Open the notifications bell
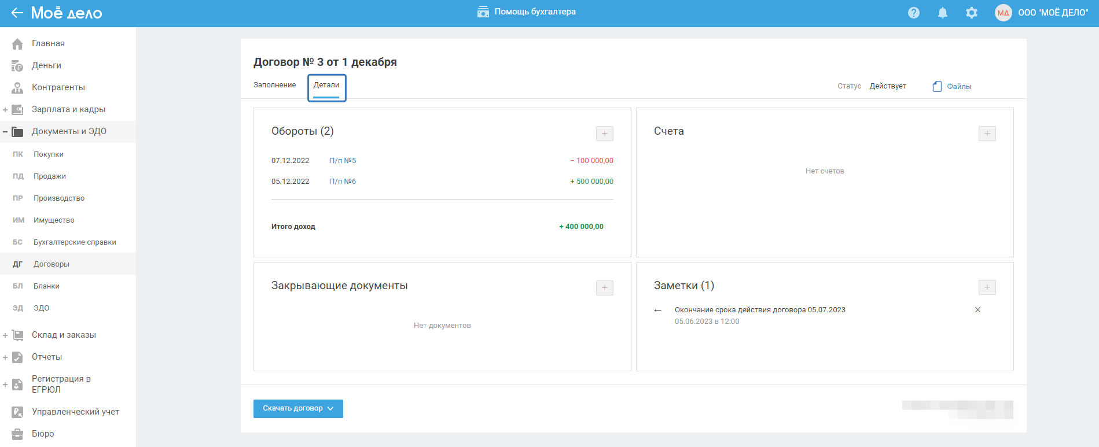This screenshot has width=1099, height=447. (943, 13)
